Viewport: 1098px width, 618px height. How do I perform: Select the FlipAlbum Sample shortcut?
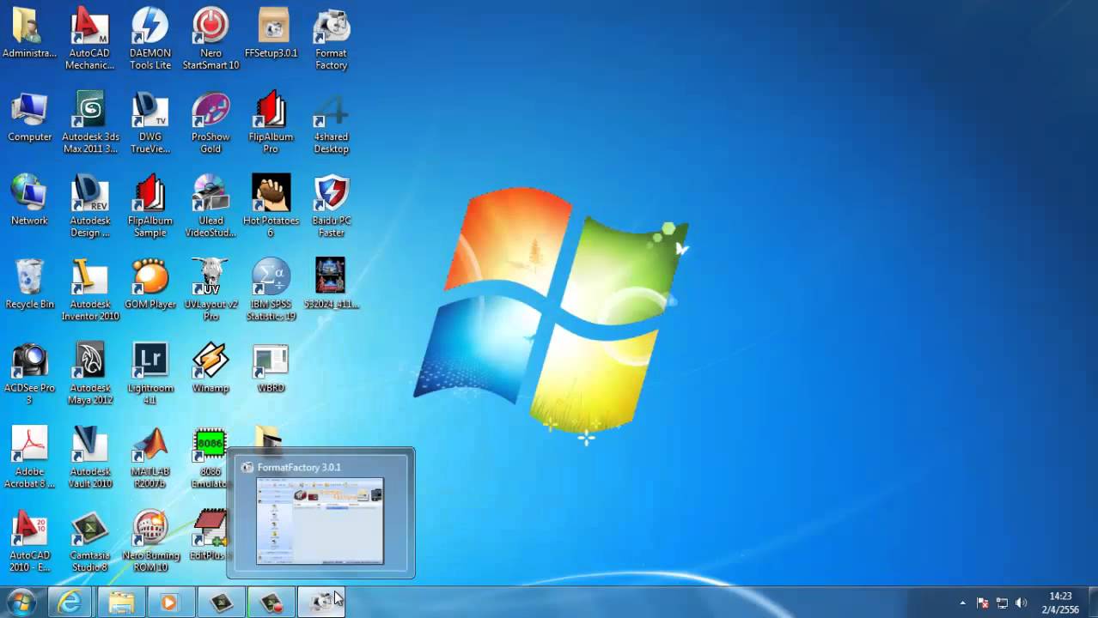point(150,207)
